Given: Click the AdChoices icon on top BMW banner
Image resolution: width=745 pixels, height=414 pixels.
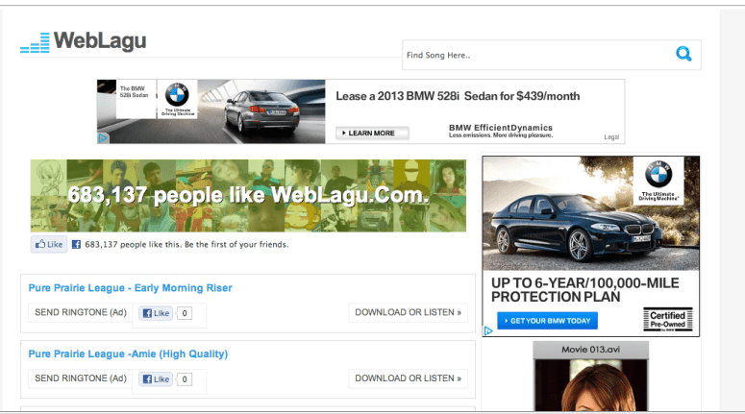Looking at the screenshot, I should point(103,138).
